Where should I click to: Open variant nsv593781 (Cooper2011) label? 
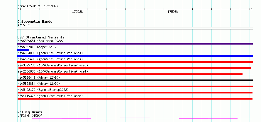(37, 47)
